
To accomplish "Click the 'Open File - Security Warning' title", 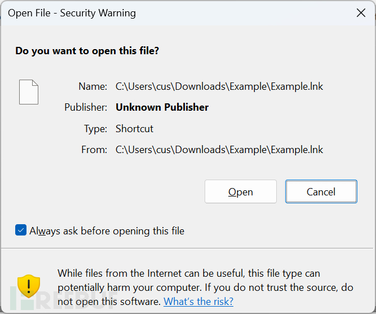I will [x=72, y=13].
